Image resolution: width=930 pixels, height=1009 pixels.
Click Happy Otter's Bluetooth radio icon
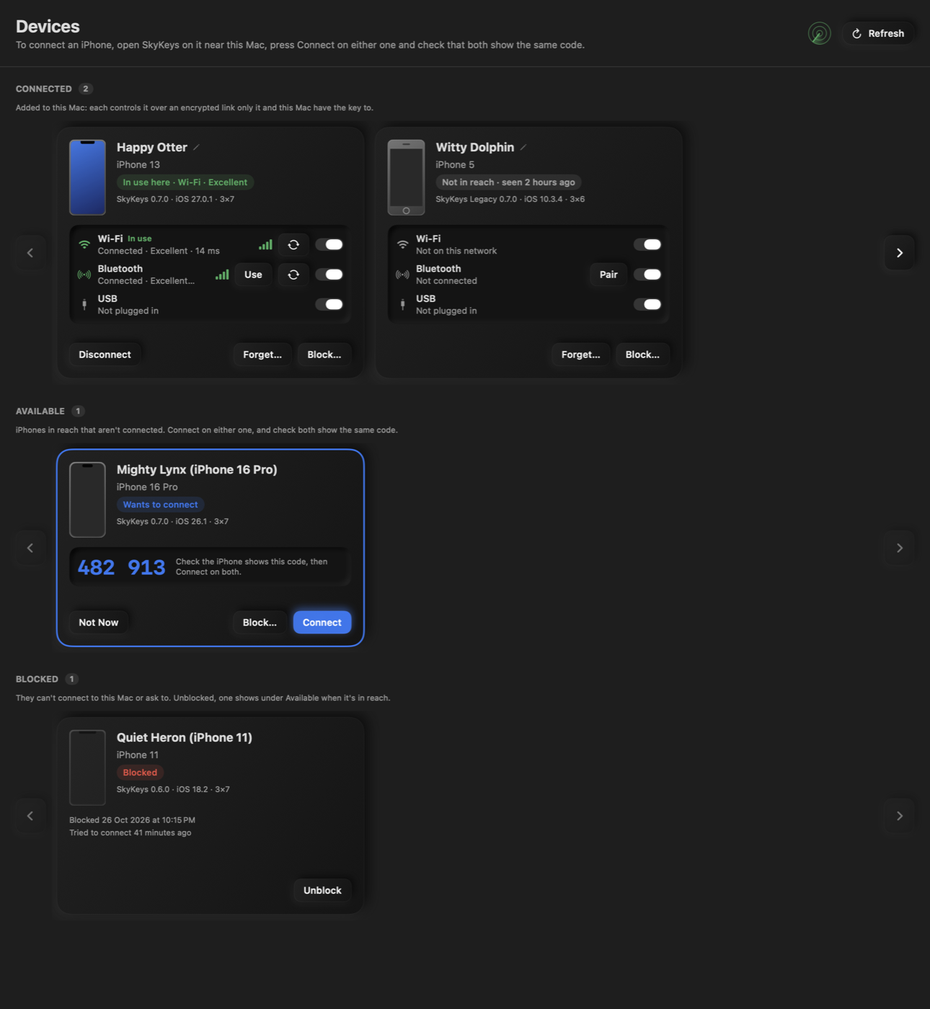pos(84,275)
